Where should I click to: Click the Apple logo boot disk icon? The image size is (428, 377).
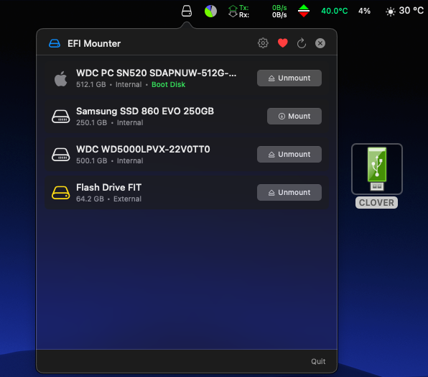pos(60,78)
